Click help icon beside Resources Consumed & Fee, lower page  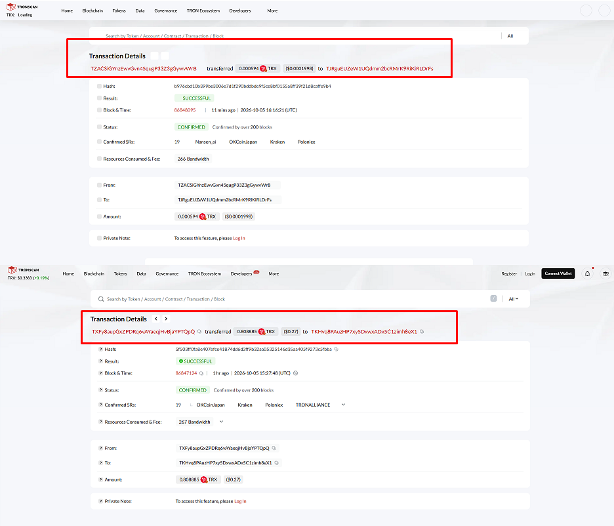tap(100, 422)
